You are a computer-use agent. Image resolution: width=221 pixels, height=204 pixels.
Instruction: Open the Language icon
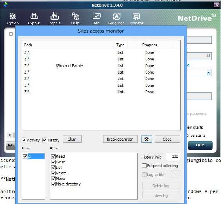[x=117, y=18]
